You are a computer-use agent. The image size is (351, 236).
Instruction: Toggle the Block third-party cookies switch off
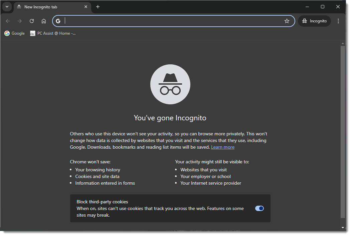pyautogui.click(x=259, y=208)
